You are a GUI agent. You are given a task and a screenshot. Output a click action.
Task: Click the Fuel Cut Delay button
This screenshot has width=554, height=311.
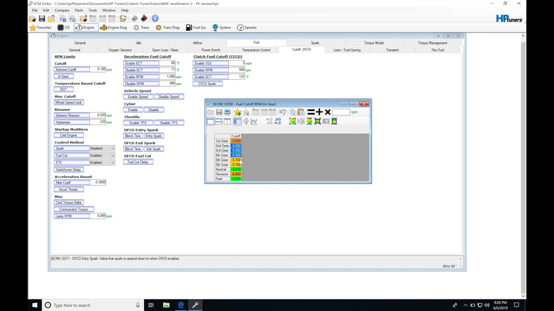pyautogui.click(x=138, y=162)
